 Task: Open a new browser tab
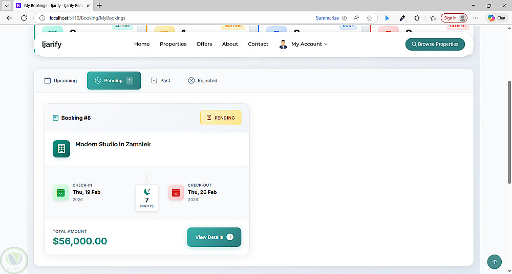point(99,6)
